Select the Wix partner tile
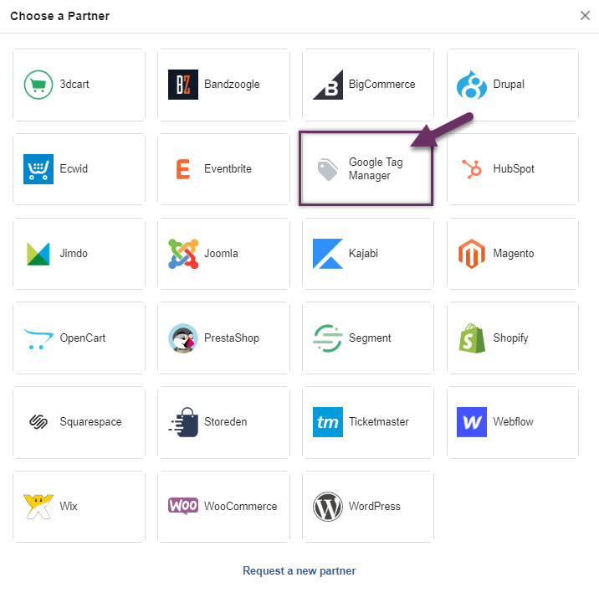Screen dimensions: 599x593 click(79, 507)
